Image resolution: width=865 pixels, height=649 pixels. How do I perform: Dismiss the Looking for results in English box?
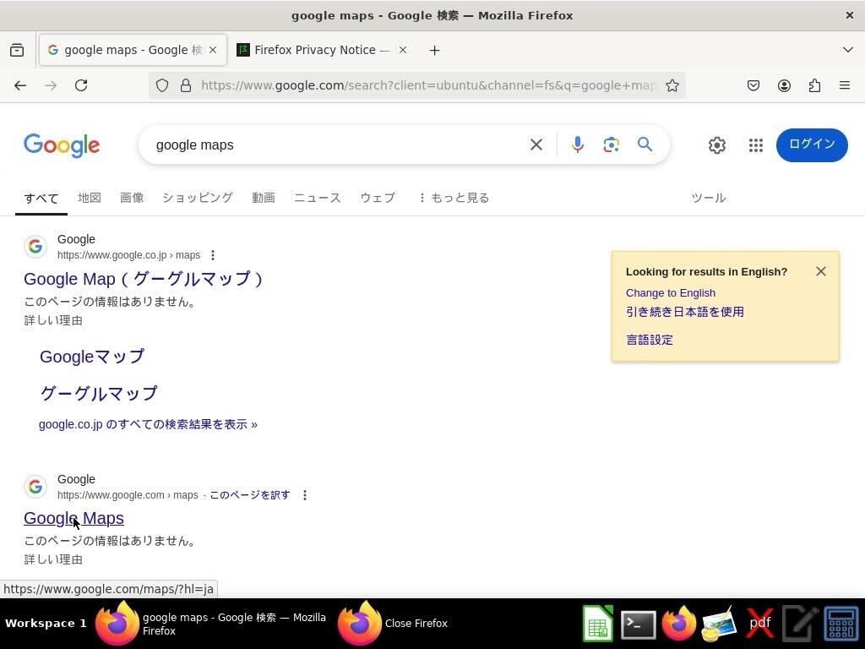tap(821, 271)
